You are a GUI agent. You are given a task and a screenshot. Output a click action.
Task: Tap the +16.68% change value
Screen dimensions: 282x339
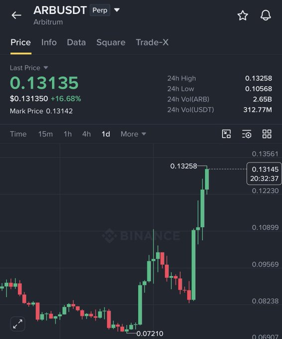(x=66, y=99)
